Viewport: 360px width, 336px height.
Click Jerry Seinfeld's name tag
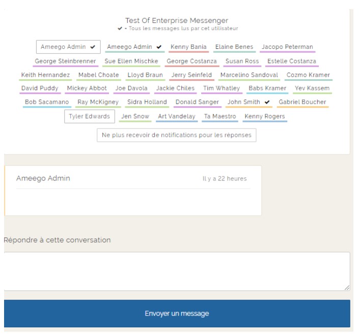(x=191, y=75)
